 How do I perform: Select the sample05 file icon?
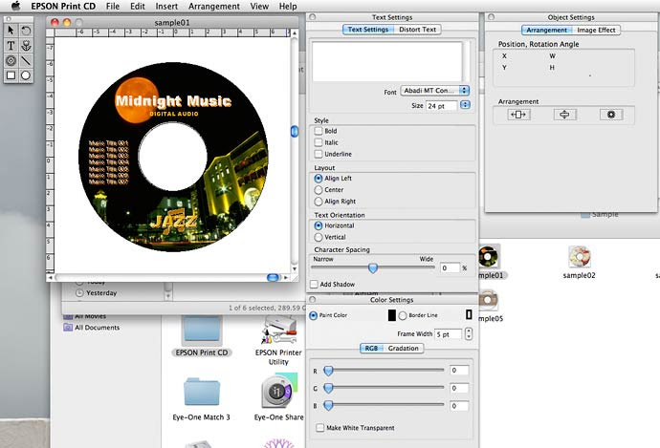pos(488,301)
